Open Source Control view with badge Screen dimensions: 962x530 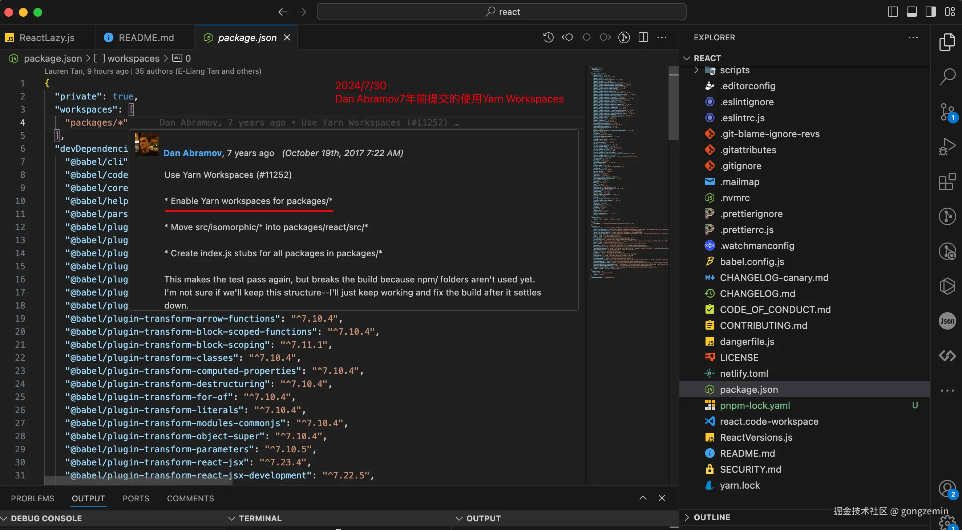point(947,111)
